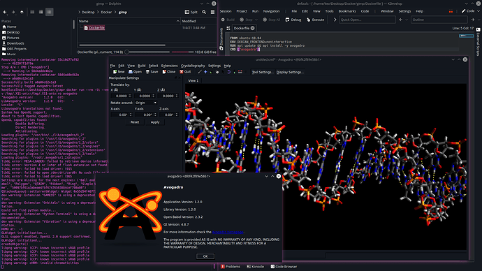Open Avogadro Crystallography menu
Screen dimensions: 482x271
[193, 66]
